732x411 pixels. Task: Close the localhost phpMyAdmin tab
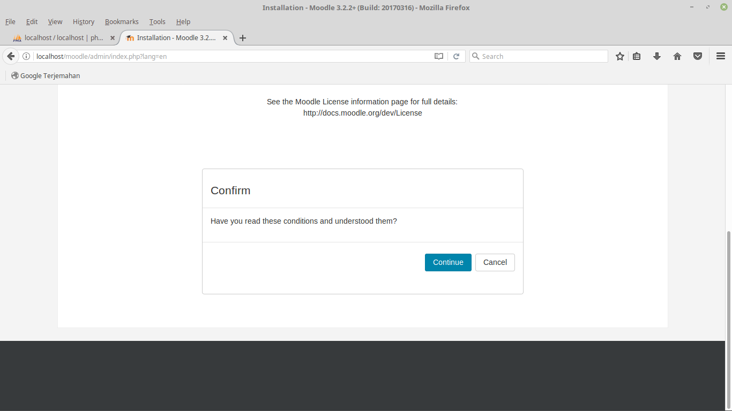click(x=113, y=38)
